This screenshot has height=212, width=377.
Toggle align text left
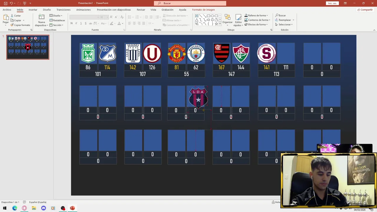click(x=129, y=23)
